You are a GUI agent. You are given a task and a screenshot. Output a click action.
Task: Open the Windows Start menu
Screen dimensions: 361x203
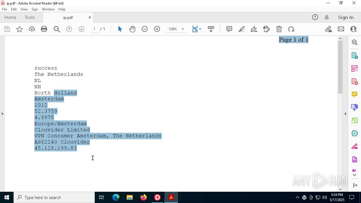(x=7, y=197)
